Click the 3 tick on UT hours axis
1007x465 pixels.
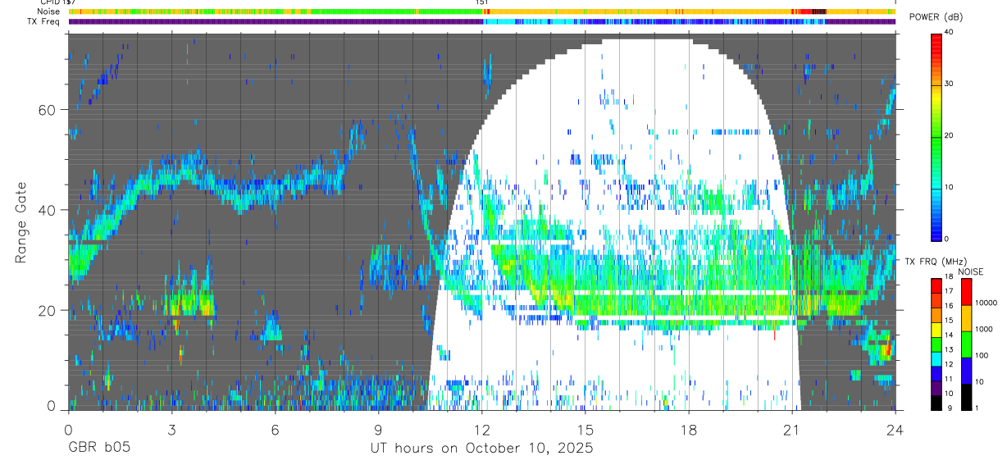[x=171, y=429]
